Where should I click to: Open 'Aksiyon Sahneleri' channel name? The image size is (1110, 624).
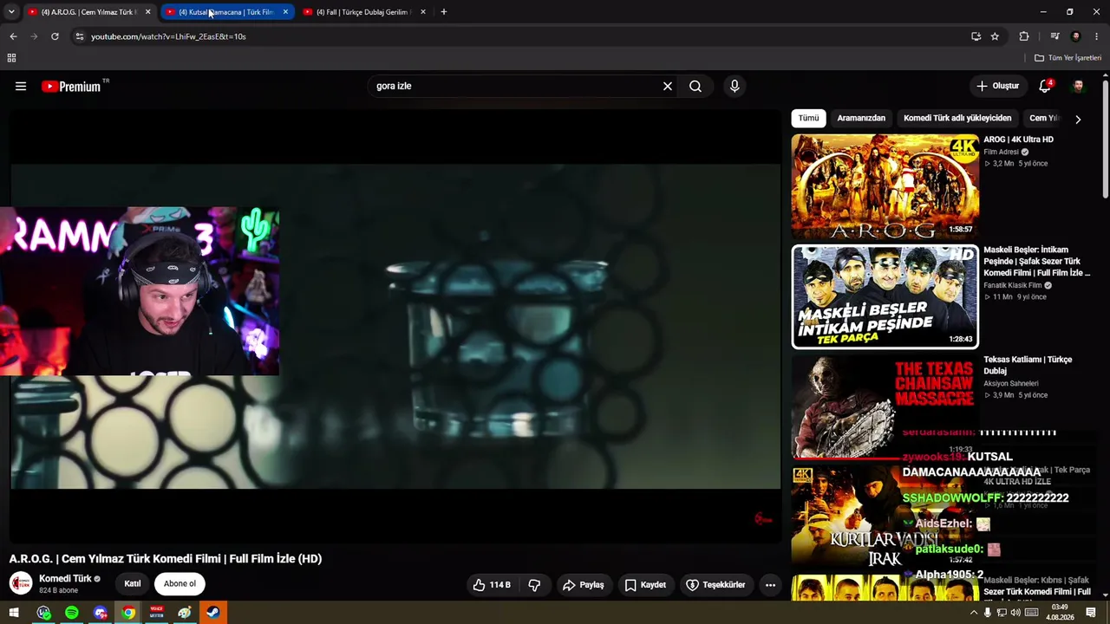[x=1011, y=383]
